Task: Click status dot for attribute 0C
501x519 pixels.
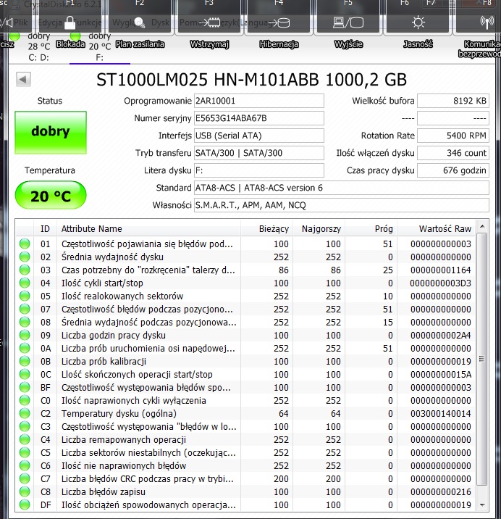Action: tap(25, 374)
